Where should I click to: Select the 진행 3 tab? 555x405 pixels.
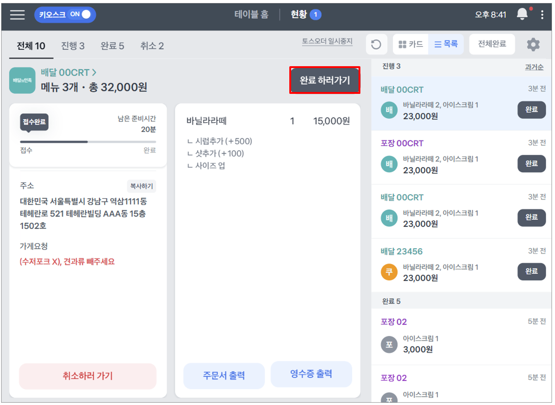pyautogui.click(x=73, y=46)
